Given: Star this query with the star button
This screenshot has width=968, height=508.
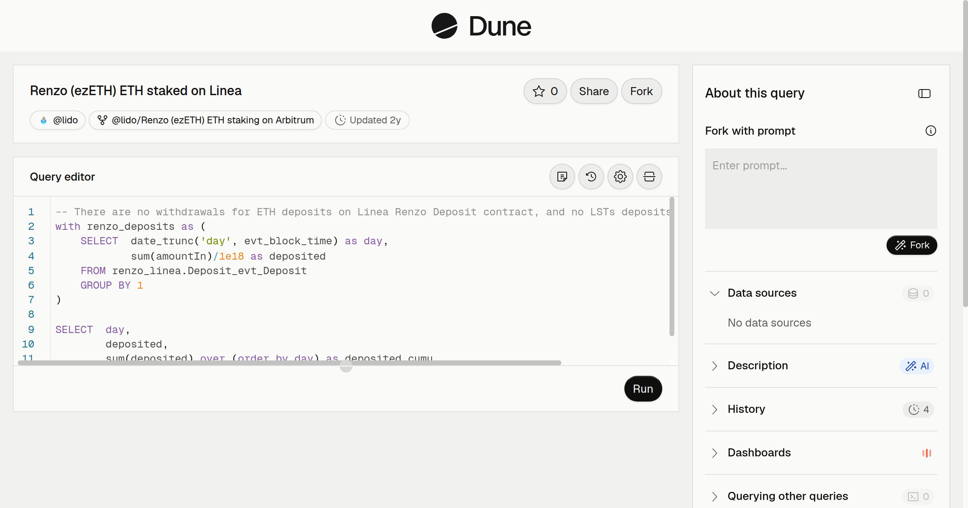Looking at the screenshot, I should click(545, 91).
